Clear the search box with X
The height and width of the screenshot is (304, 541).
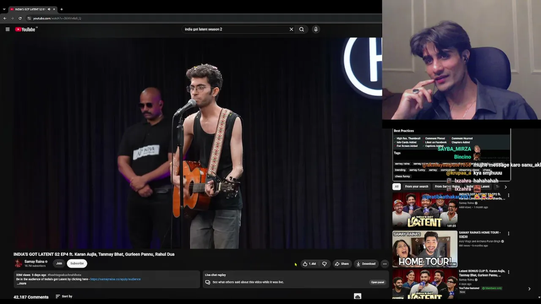(291, 29)
